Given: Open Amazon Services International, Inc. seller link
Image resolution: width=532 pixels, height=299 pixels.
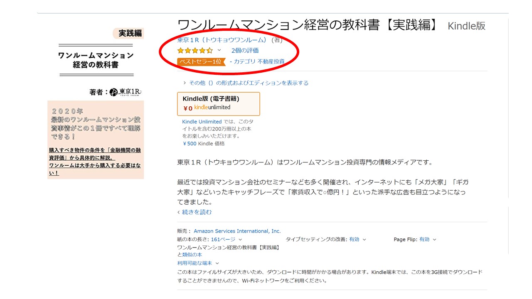Looking at the screenshot, I should coord(237,231).
